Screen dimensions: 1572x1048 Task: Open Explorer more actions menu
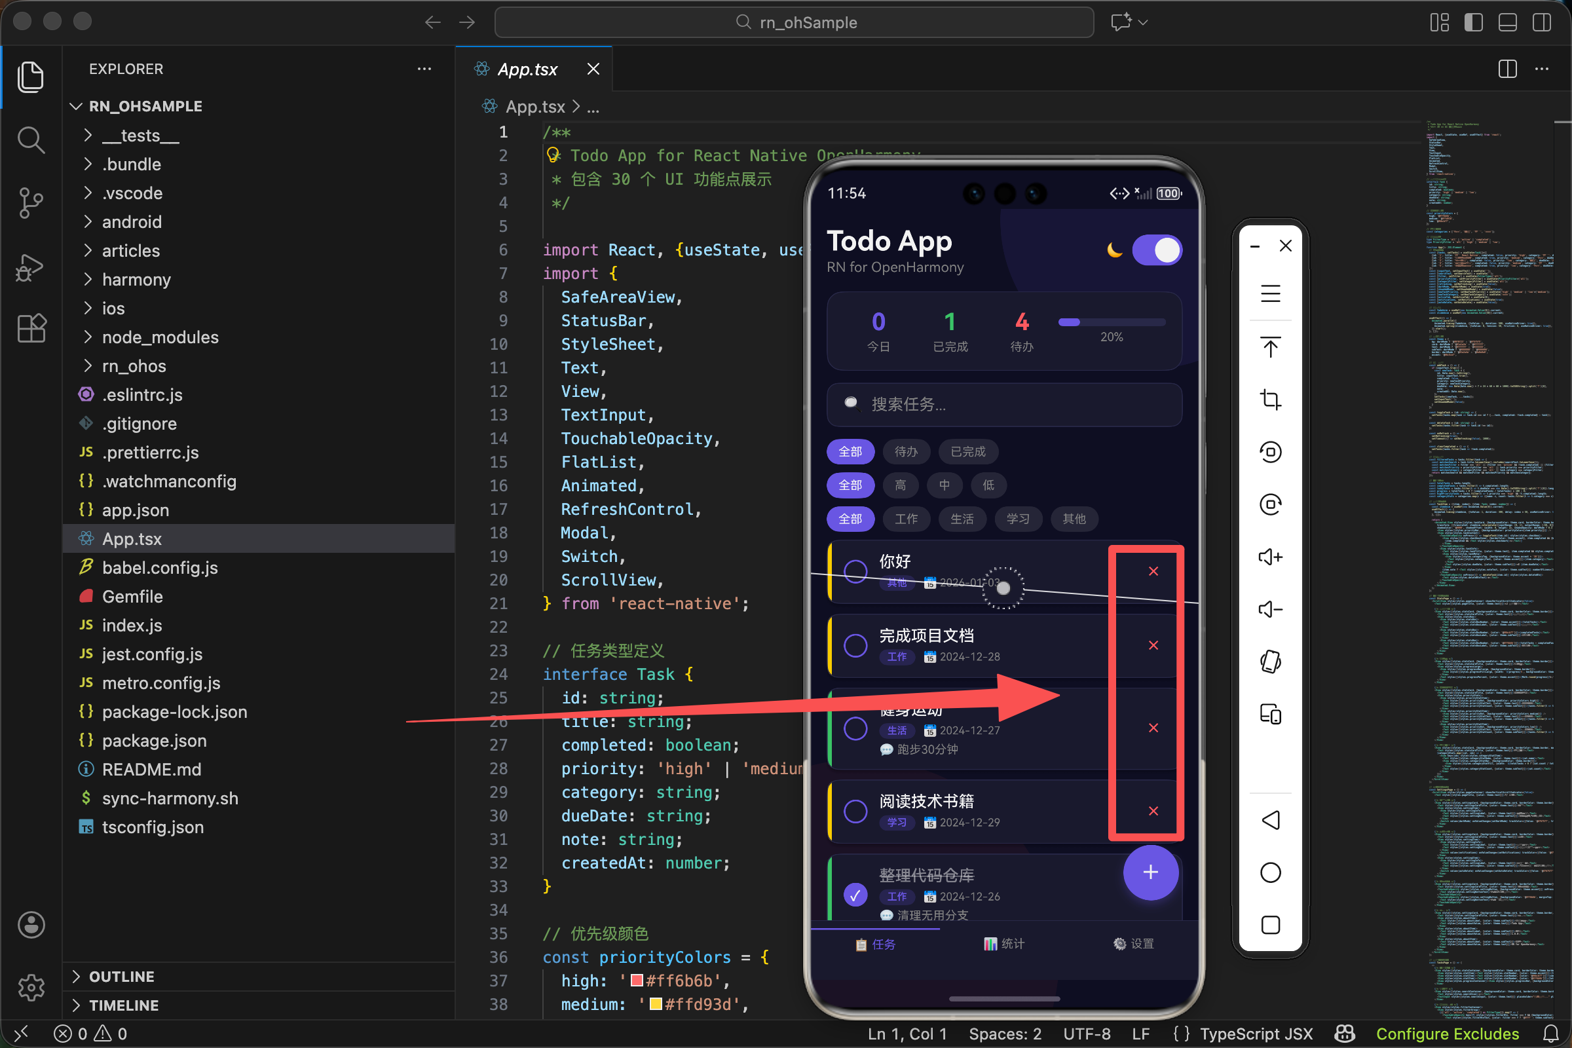pos(424,69)
